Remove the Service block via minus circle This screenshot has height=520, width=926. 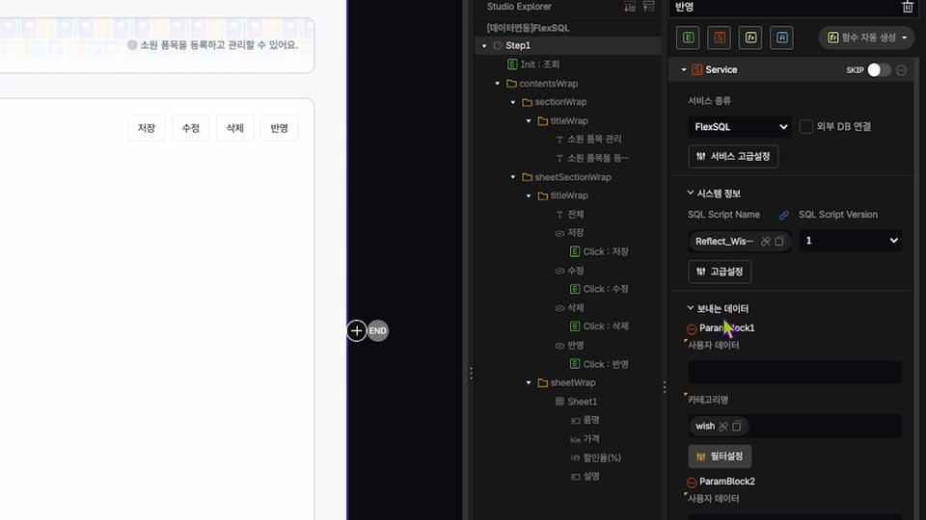pos(901,70)
